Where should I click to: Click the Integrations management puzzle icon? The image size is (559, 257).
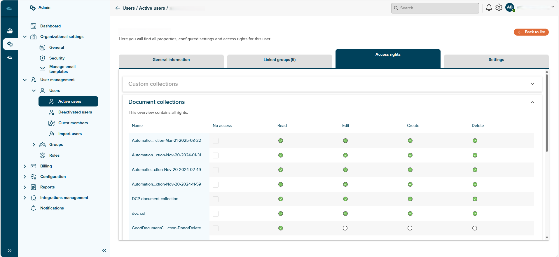click(34, 197)
